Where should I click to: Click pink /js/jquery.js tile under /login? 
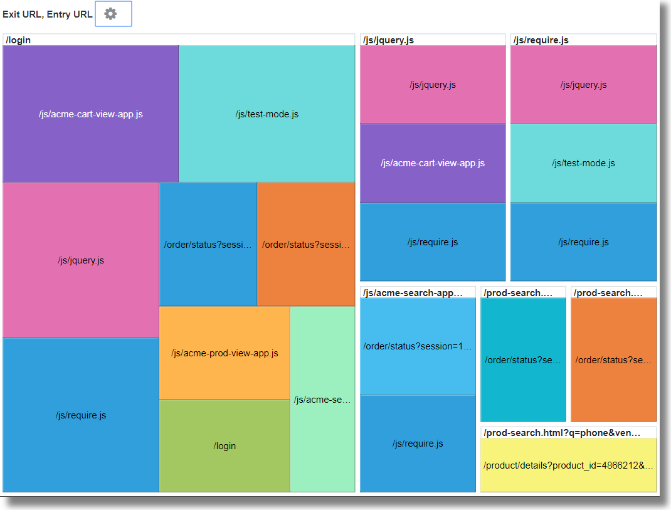click(x=81, y=260)
